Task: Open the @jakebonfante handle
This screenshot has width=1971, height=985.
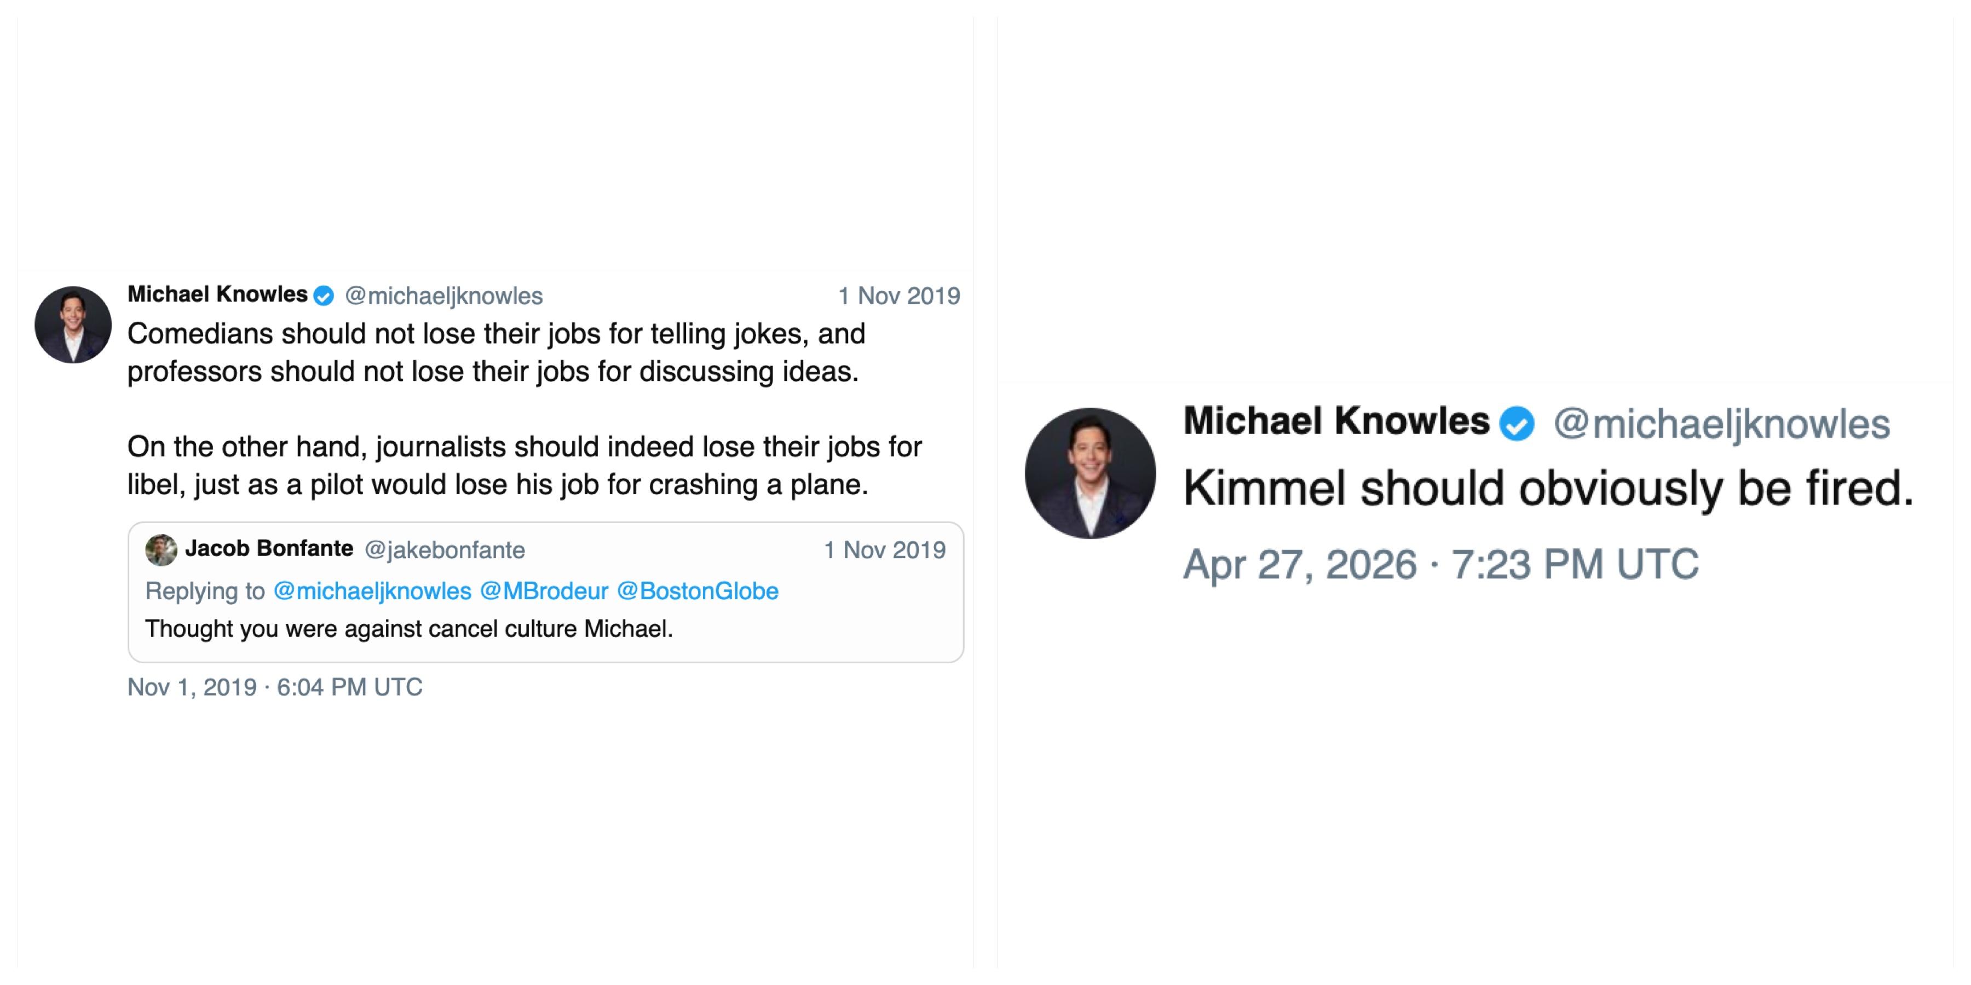Action: click(445, 550)
